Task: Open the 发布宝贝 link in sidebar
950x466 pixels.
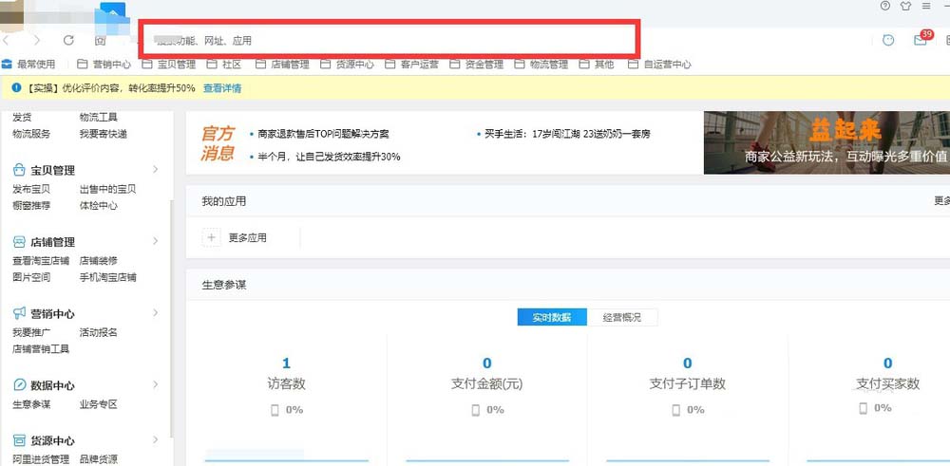Action: pos(31,190)
